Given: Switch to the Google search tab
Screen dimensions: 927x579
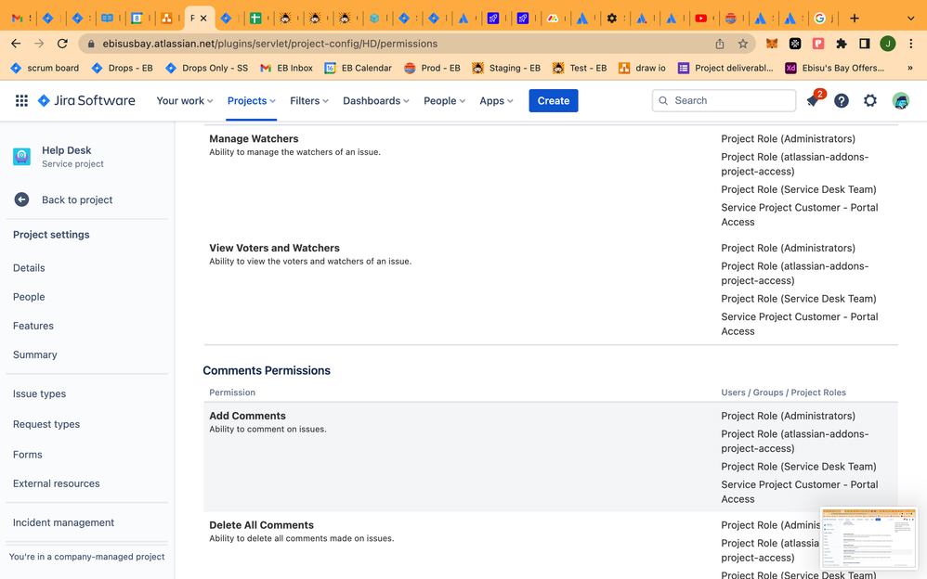Looking at the screenshot, I should (819, 19).
